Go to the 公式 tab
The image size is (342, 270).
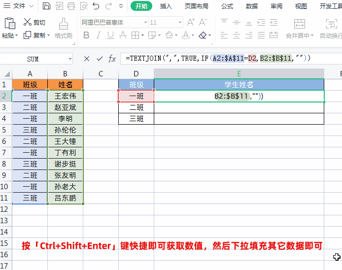click(227, 6)
